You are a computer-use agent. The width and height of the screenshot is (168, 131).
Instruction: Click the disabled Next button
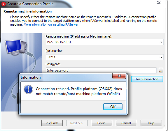(77, 123)
